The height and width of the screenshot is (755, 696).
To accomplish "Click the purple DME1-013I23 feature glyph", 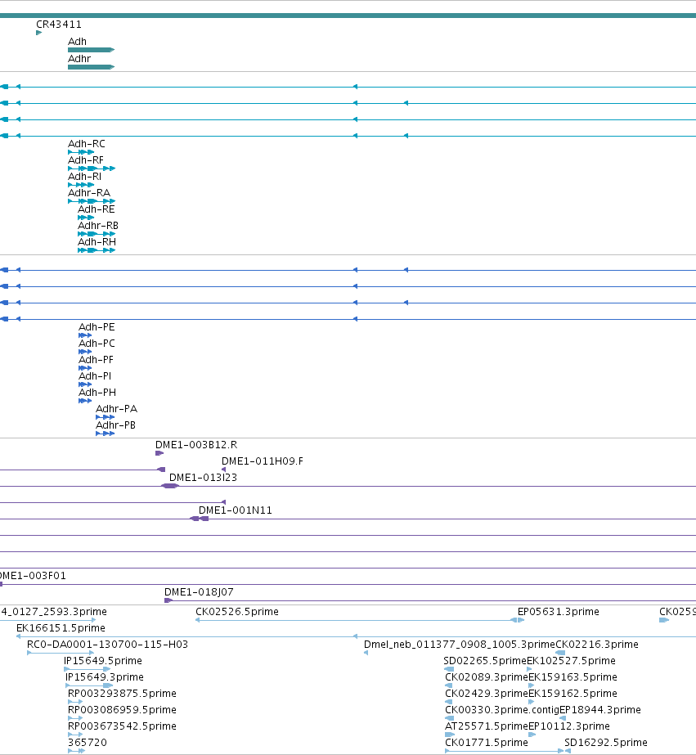I will [170, 486].
